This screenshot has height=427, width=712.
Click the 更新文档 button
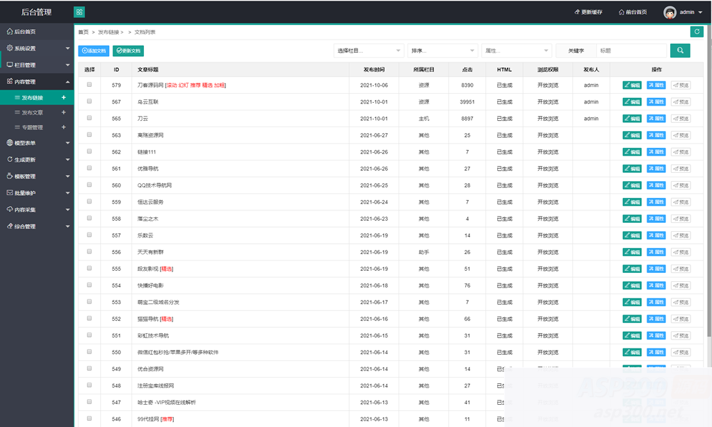click(128, 51)
